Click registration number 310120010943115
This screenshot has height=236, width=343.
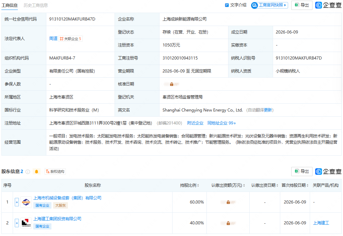180,58
